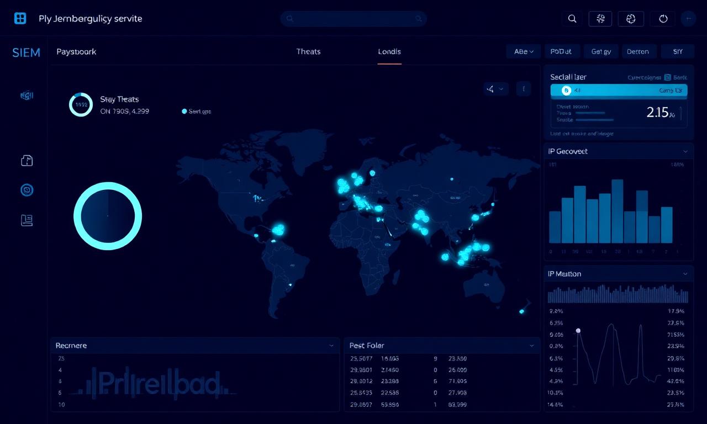
Task: Click the globe-shaped icon button in top toolbar
Action: pos(631,19)
